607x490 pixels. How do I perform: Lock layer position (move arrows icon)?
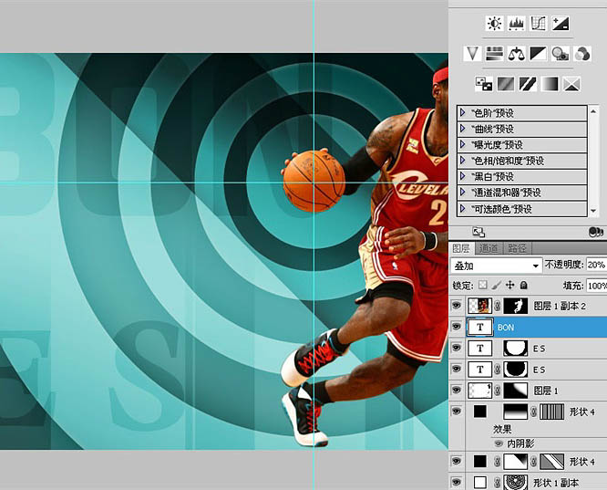[510, 286]
